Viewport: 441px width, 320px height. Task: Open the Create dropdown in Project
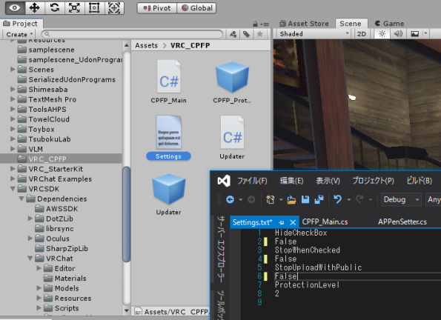pyautogui.click(x=19, y=34)
